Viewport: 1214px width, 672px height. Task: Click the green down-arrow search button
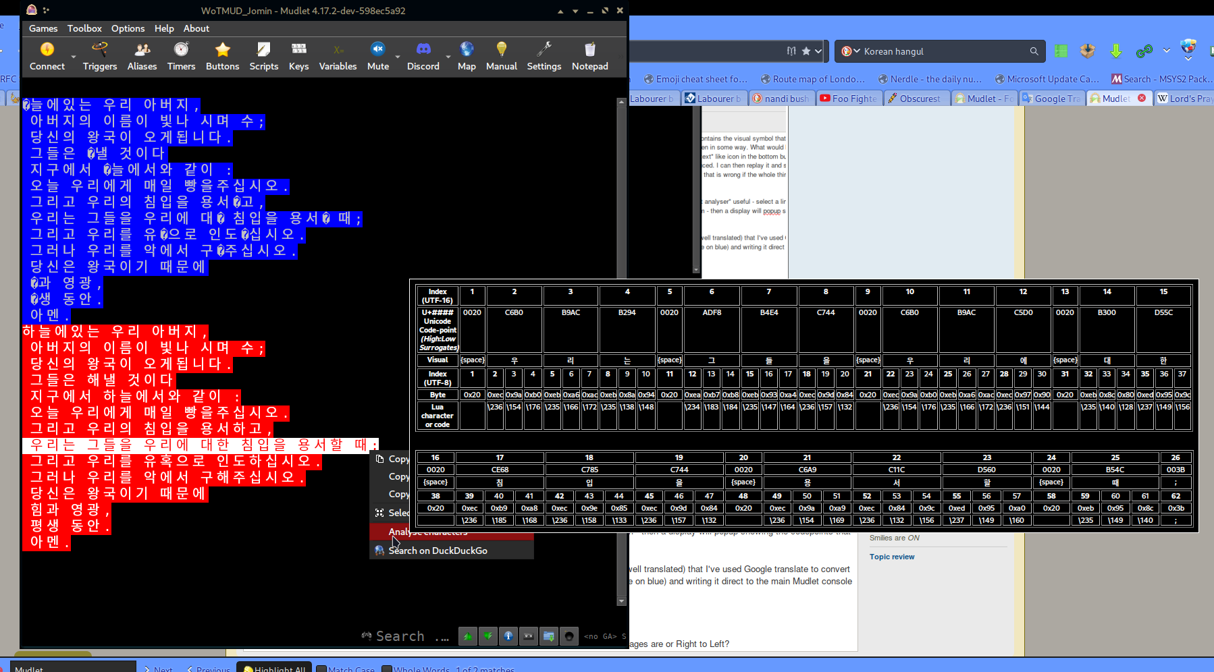(487, 636)
